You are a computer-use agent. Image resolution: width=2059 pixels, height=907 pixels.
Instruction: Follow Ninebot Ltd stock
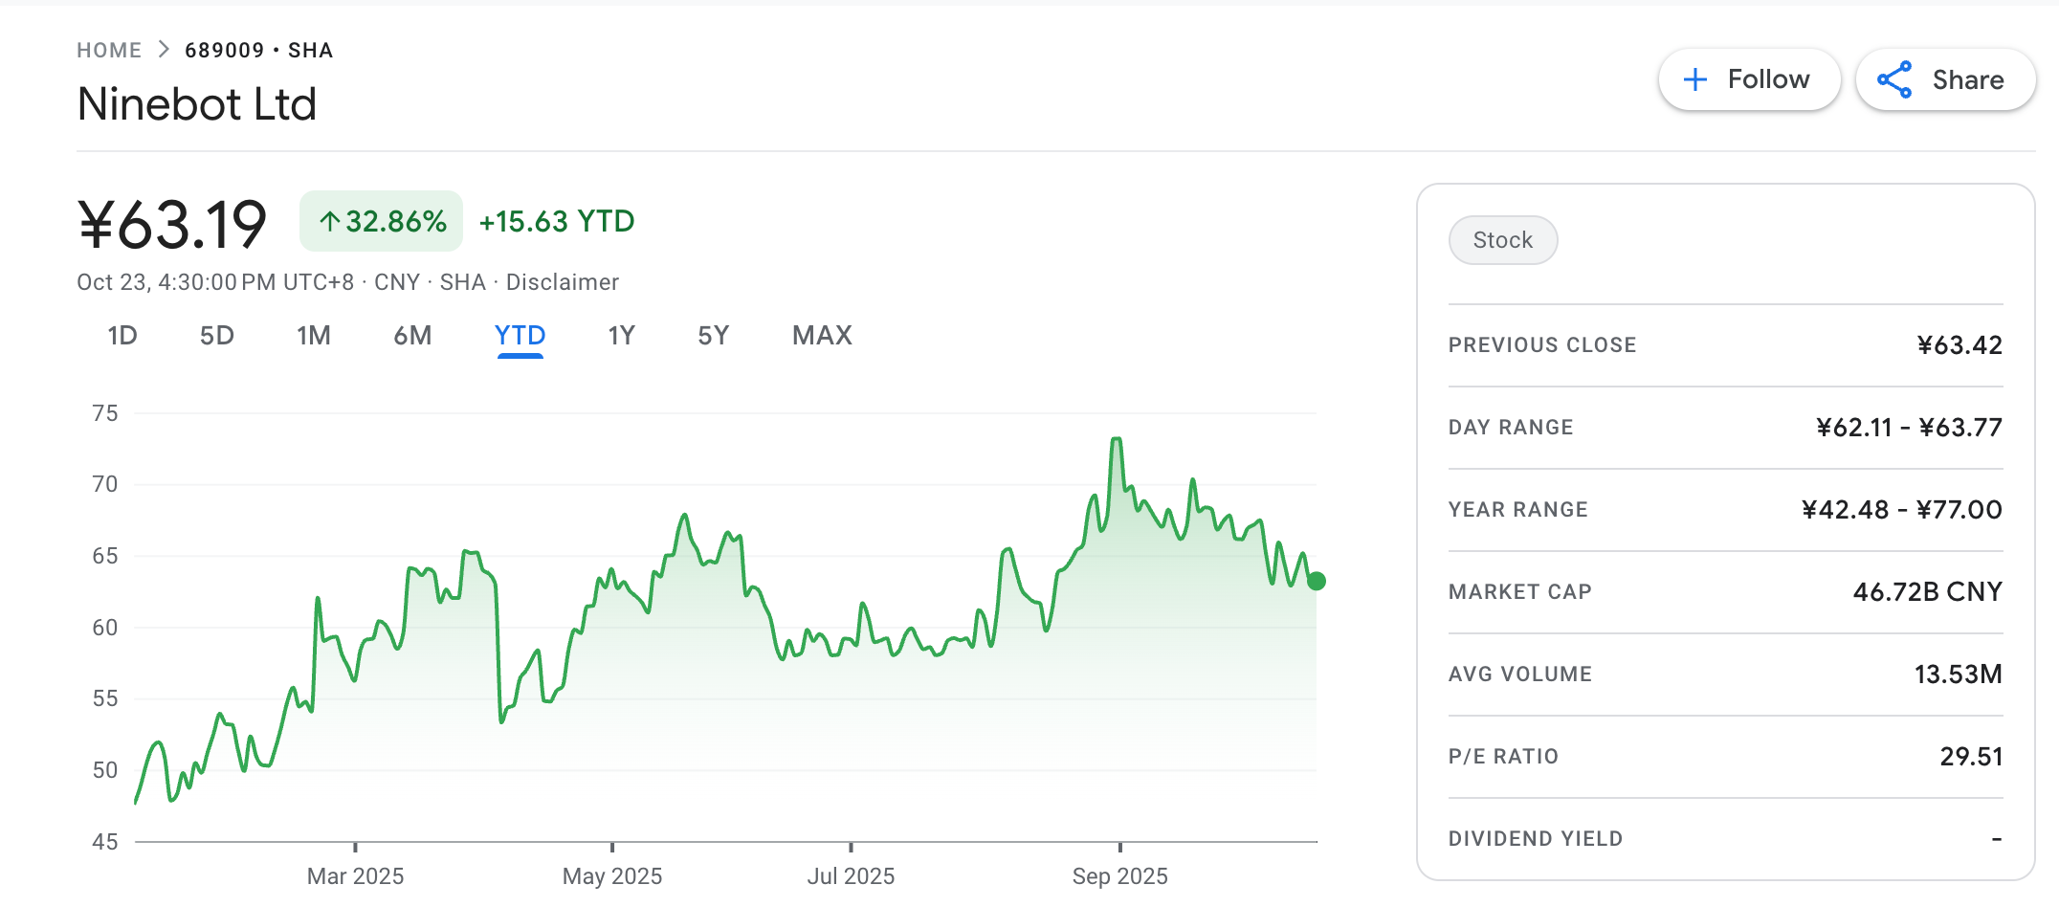coord(1749,79)
